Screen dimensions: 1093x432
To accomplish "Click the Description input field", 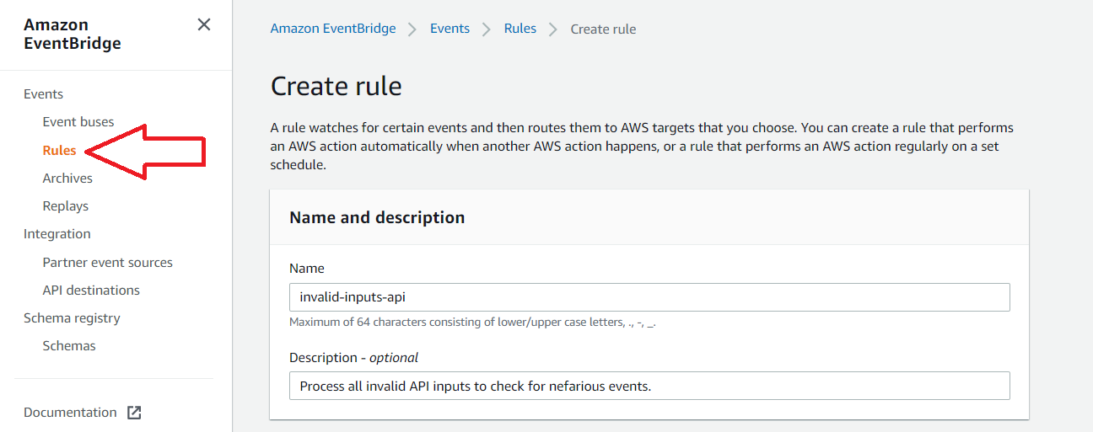I will pyautogui.click(x=649, y=386).
